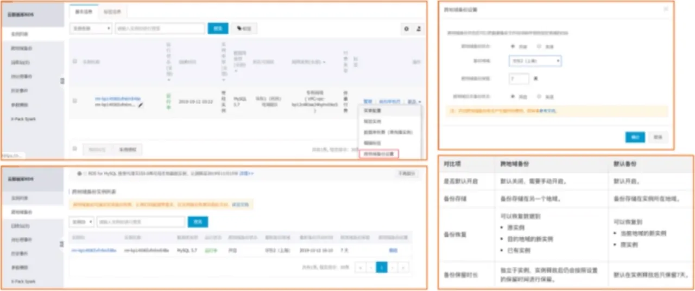Click the blue 搜索 button in the backup list panel
Screen dimensions: 695x291
(198, 222)
